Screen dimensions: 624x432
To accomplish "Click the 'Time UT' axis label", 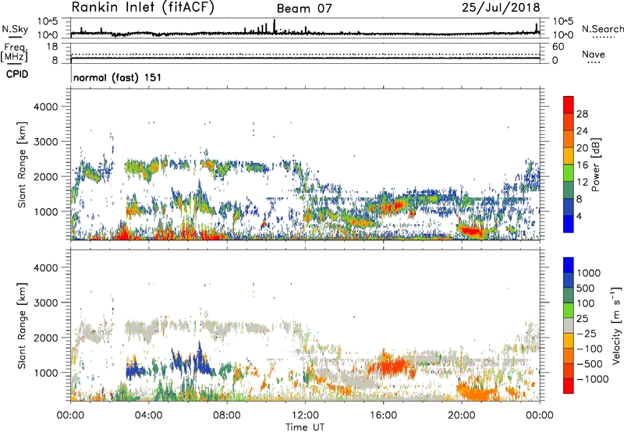I will pos(305,427).
